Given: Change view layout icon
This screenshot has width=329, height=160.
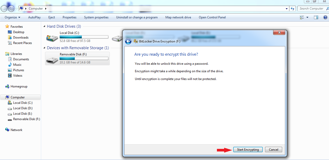Looking at the screenshot, I should pyautogui.click(x=302, y=17).
